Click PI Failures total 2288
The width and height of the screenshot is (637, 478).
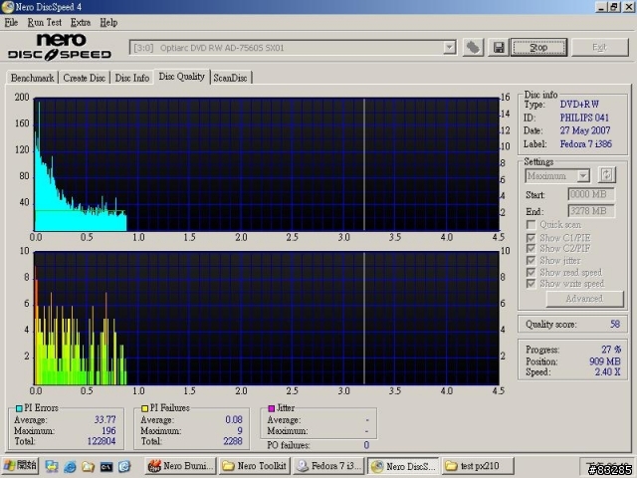(x=232, y=441)
